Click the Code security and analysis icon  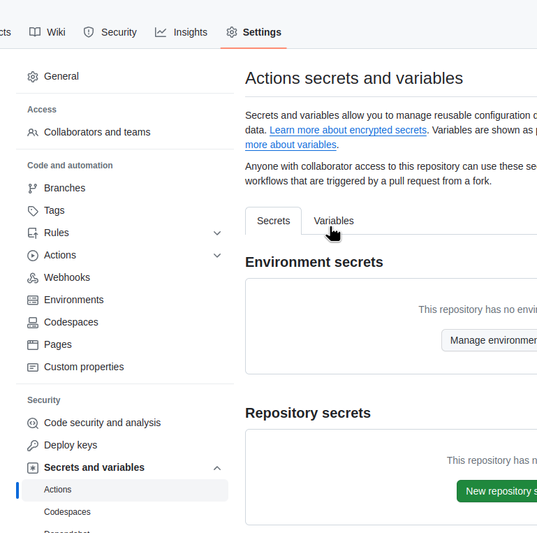33,423
